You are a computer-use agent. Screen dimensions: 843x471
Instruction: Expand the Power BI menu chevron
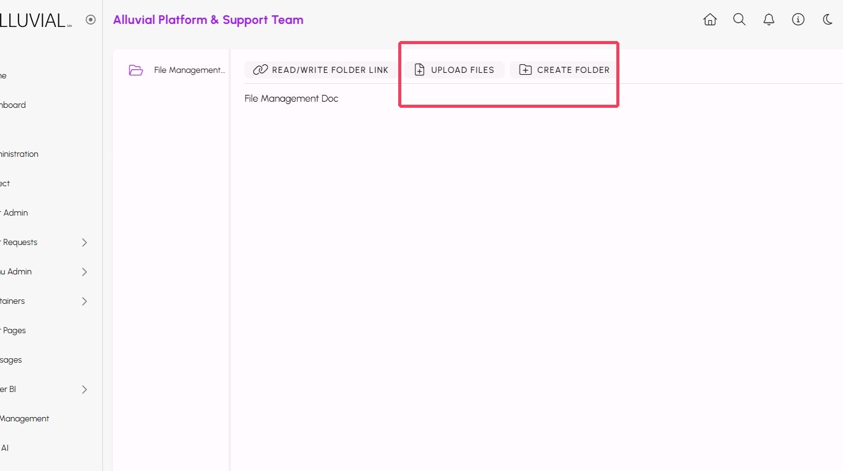click(85, 390)
